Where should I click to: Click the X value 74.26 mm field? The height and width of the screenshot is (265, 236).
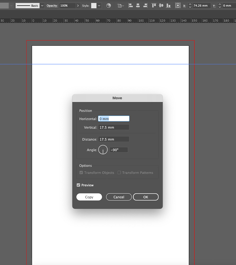click(202, 6)
